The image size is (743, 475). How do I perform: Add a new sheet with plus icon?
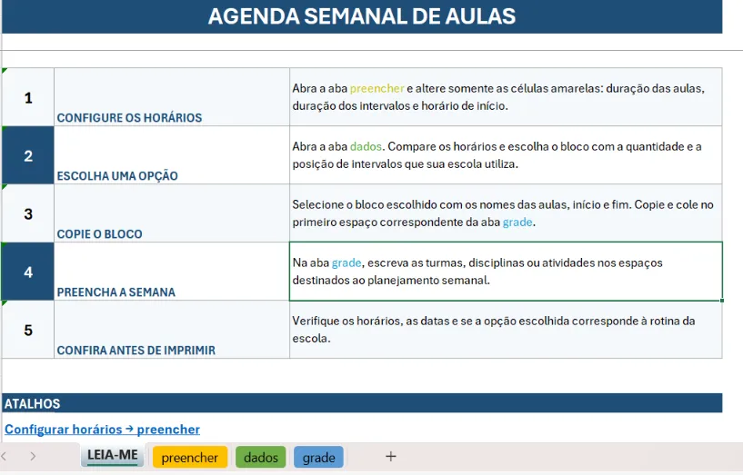(x=391, y=457)
